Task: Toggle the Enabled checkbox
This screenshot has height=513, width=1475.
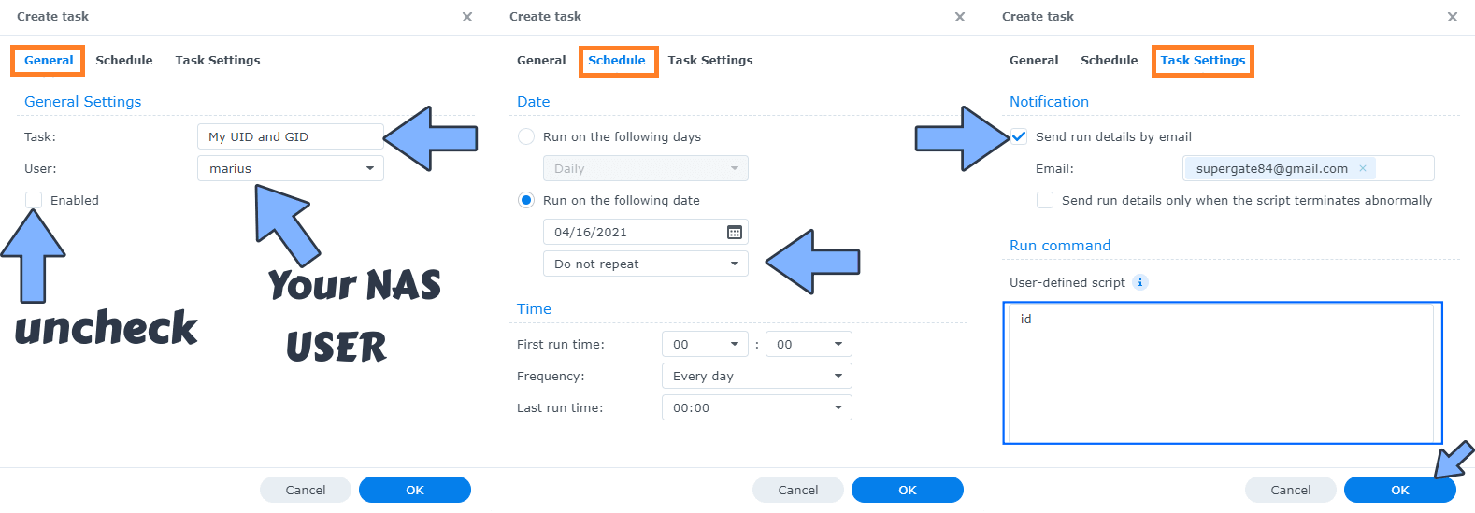Action: click(x=34, y=200)
